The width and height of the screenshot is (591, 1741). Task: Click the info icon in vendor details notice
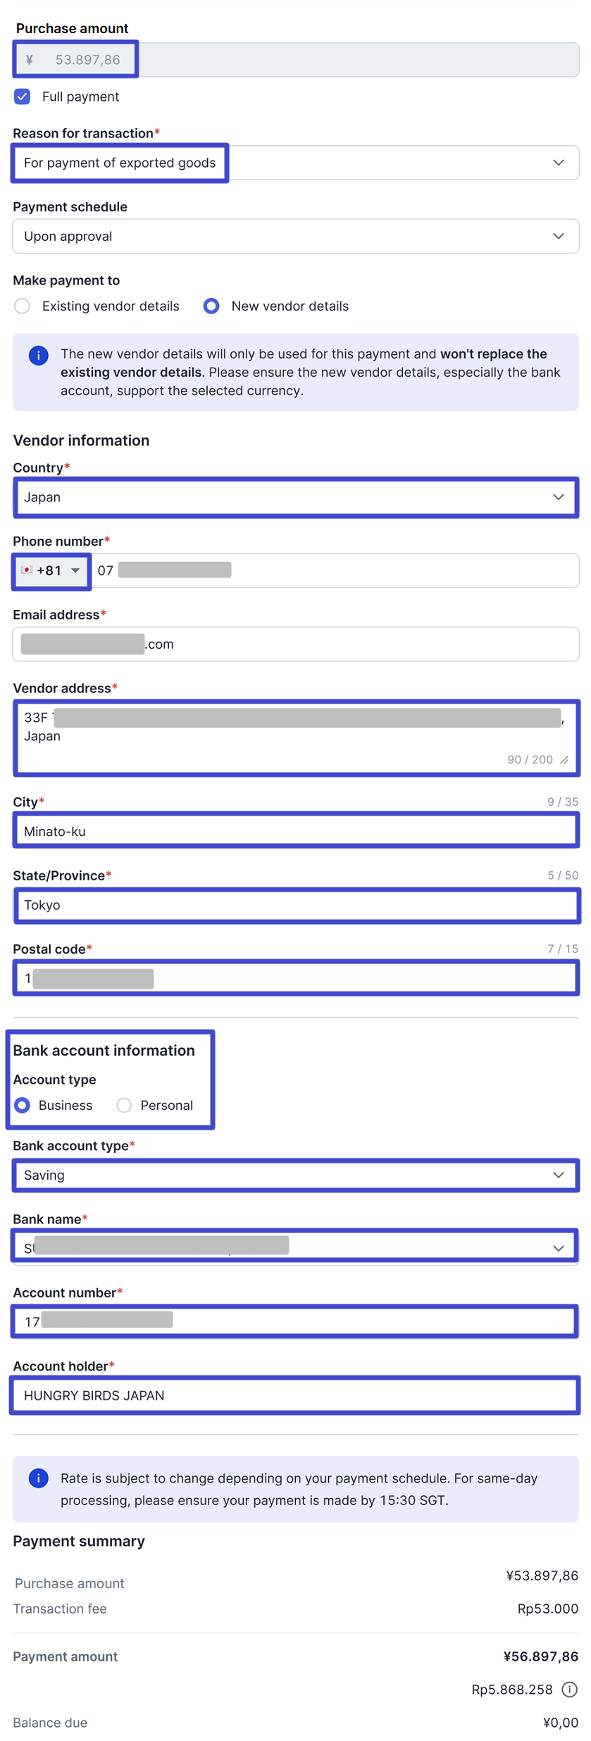pos(39,355)
